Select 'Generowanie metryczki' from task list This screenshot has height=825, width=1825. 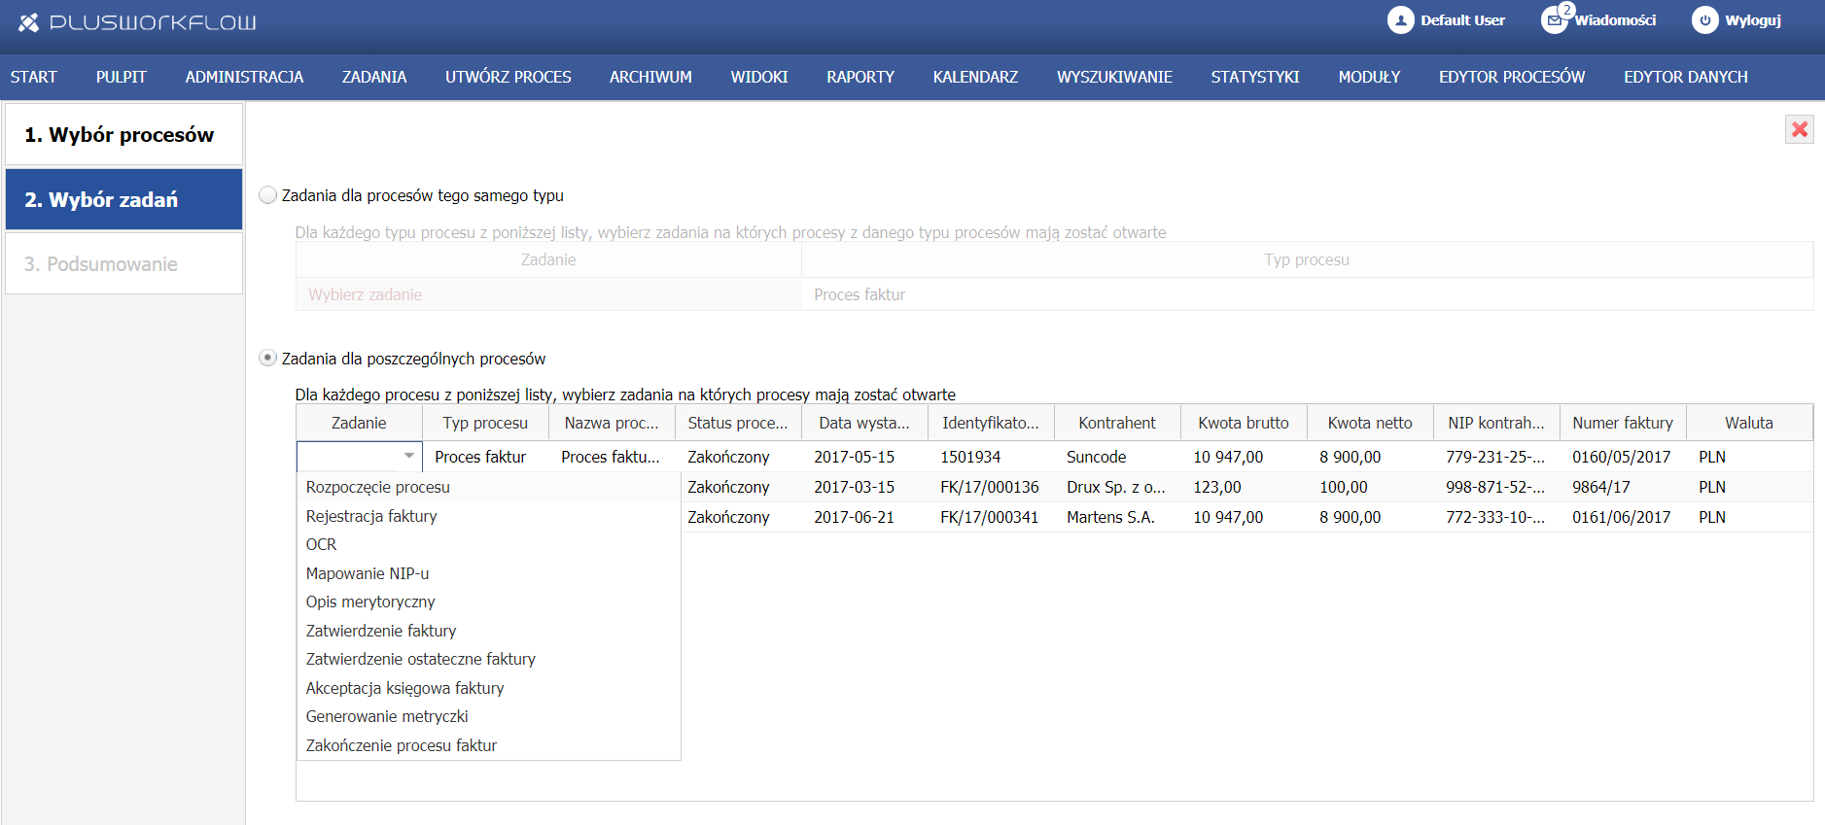pos(387,716)
